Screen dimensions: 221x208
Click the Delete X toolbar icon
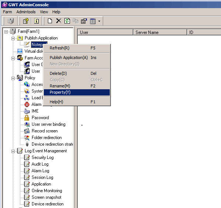(x=59, y=21)
